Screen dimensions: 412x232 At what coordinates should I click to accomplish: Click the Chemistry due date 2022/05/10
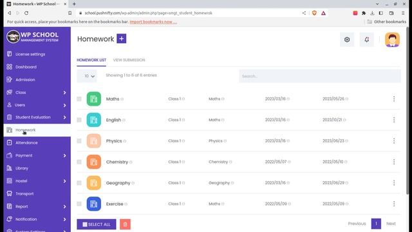333,162
